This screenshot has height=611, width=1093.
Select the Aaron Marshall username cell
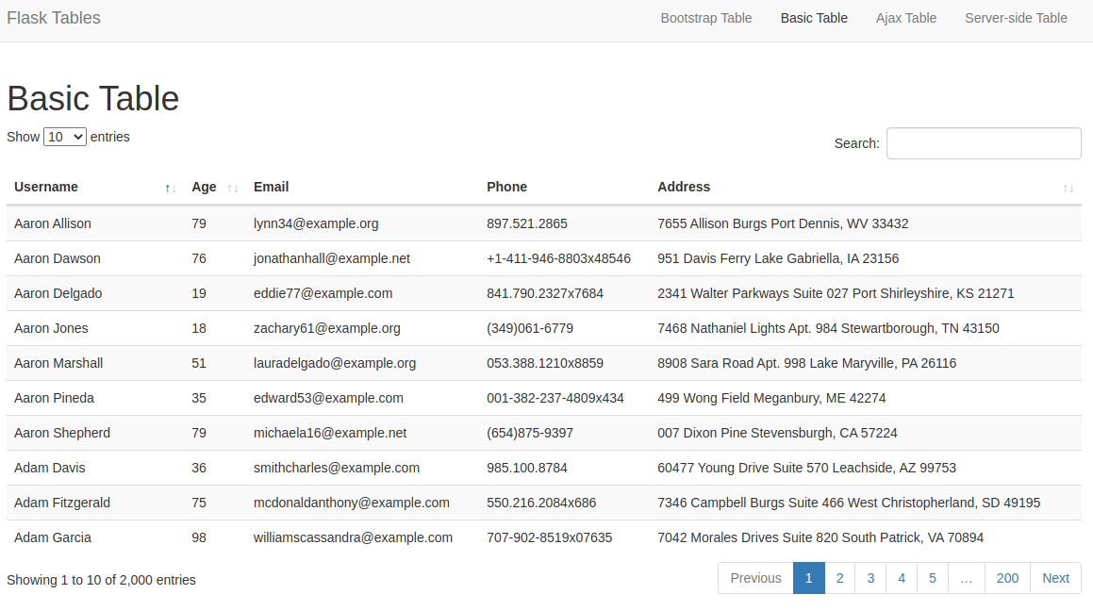58,363
